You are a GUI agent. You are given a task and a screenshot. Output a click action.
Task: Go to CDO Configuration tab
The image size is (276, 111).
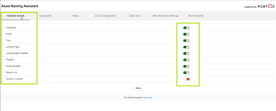tap(105, 16)
